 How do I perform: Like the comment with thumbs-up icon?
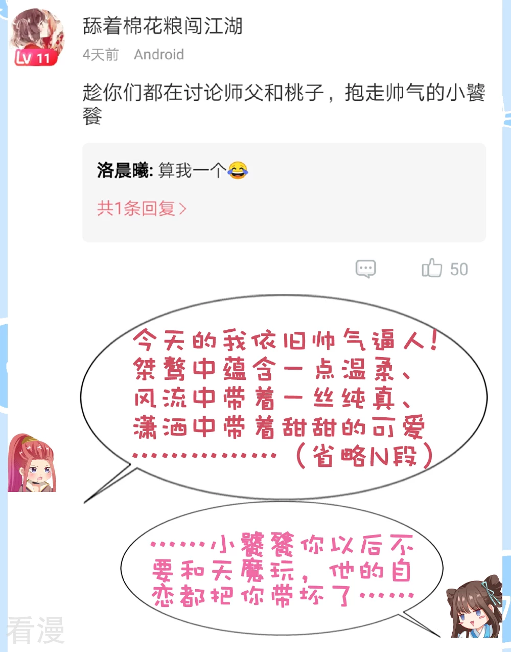click(x=432, y=268)
